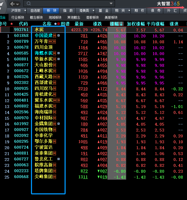Click the R badge next to 中材国际

(54, 118)
